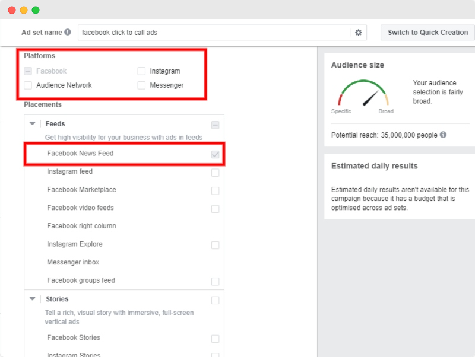
Task: Enable the Messenger platform checkbox
Action: 141,85
